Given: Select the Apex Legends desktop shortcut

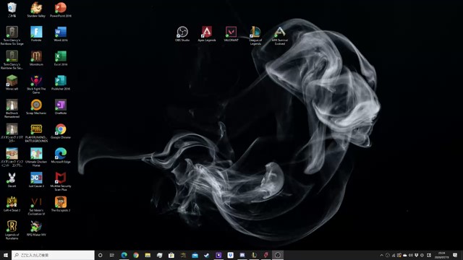Looking at the screenshot, I should pos(207,34).
